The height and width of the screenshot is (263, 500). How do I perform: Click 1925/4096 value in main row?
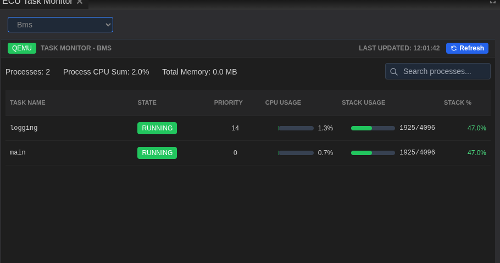point(417,153)
